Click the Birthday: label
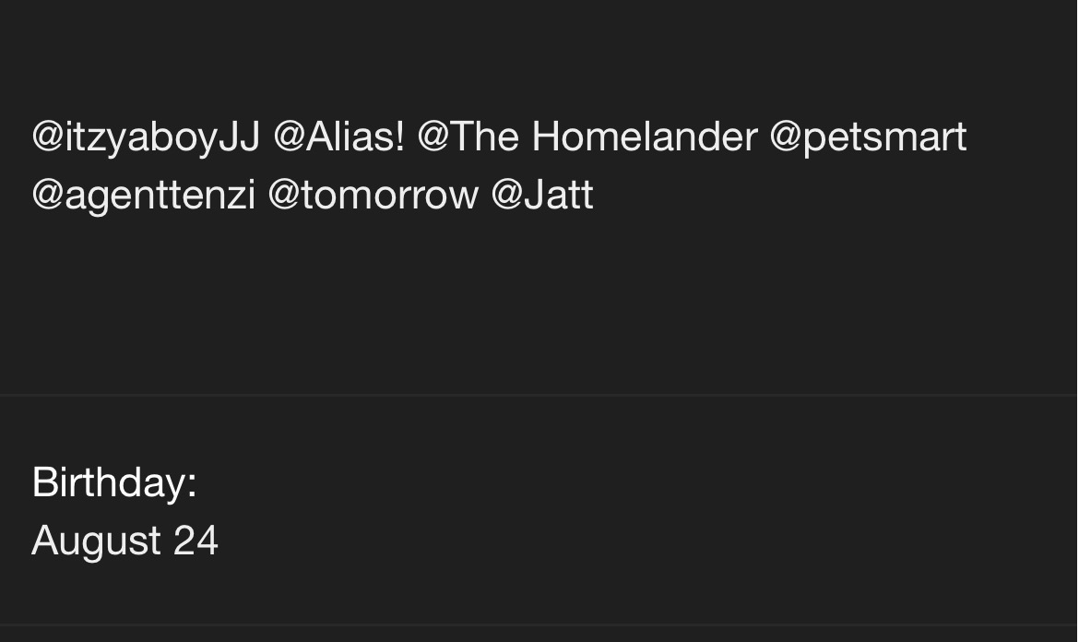This screenshot has width=1079, height=642. click(x=114, y=481)
